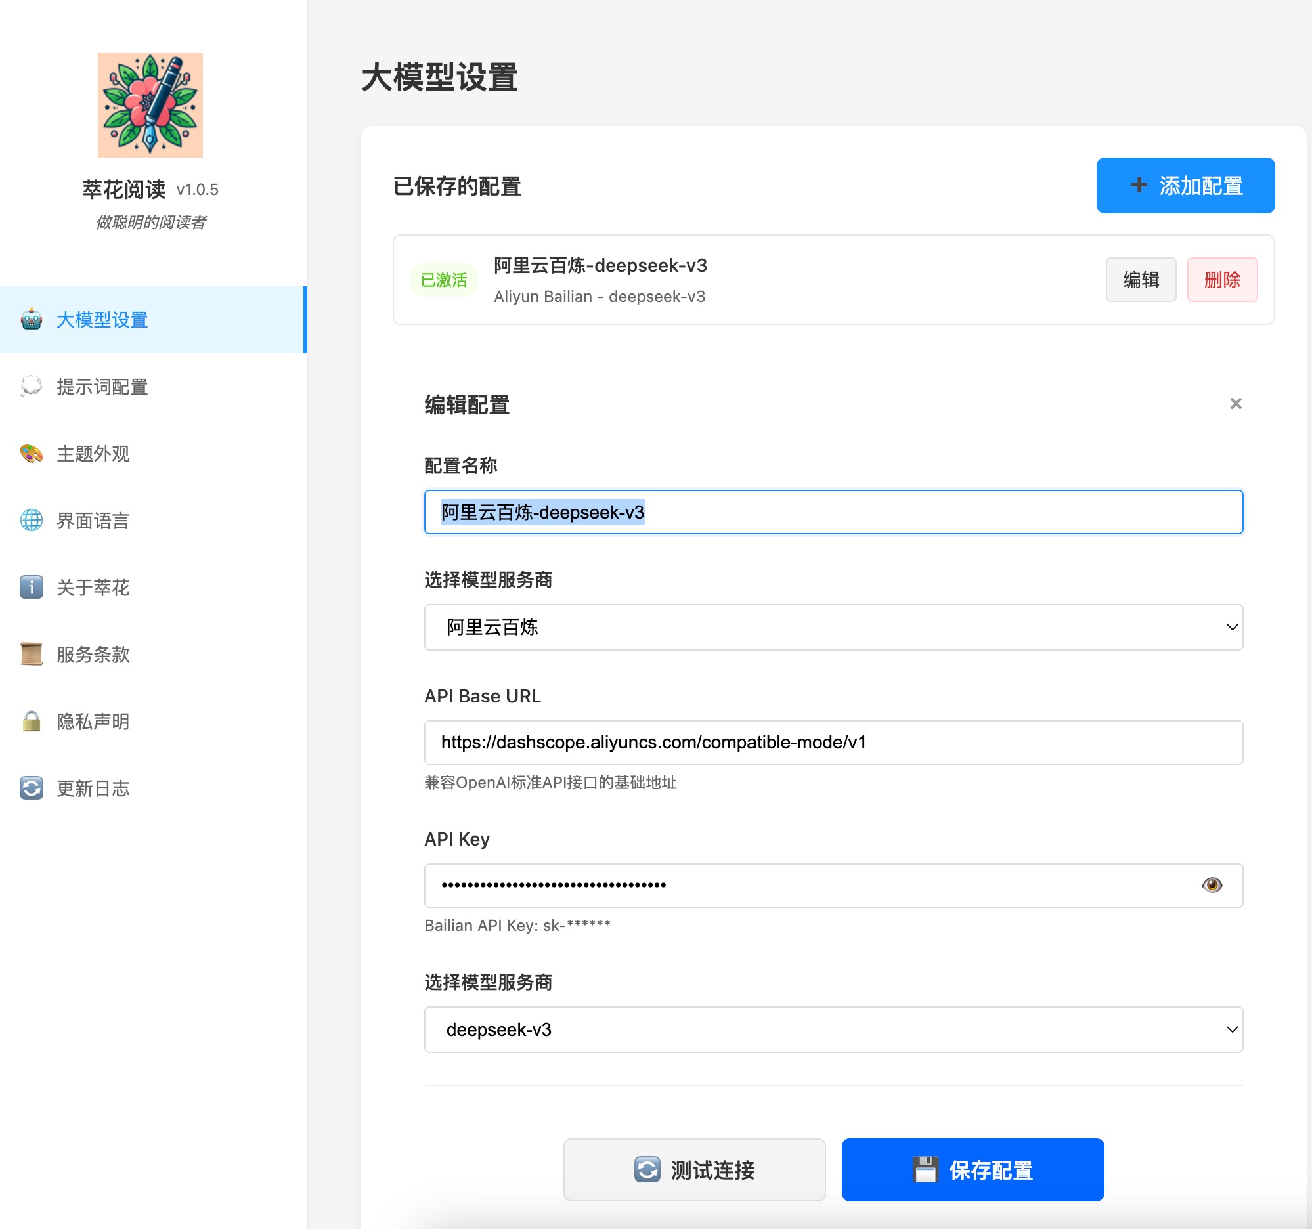Switch to 界面语言 settings page
Screen dimensions: 1312x1229
click(x=93, y=521)
